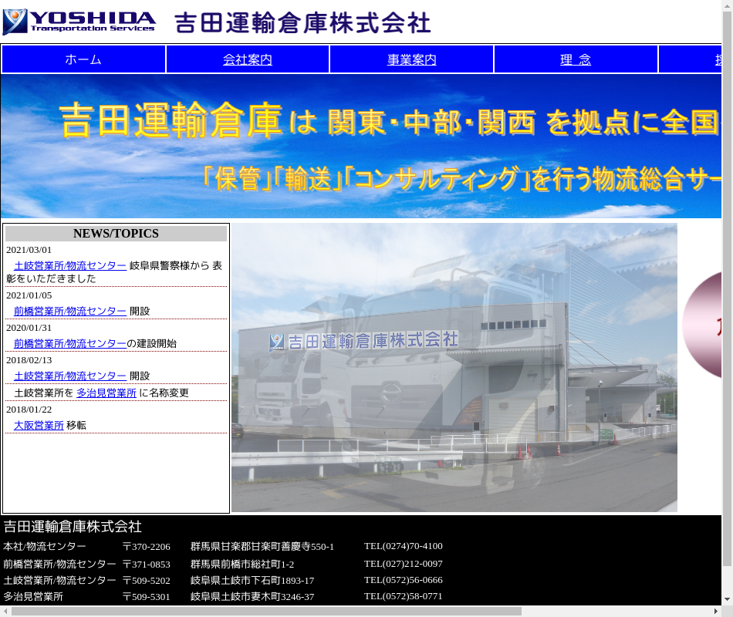Open 土岐営業所/物流センター link dated 2018/02/13

point(70,376)
